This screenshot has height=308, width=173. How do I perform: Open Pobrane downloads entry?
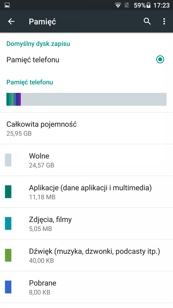[86, 287]
